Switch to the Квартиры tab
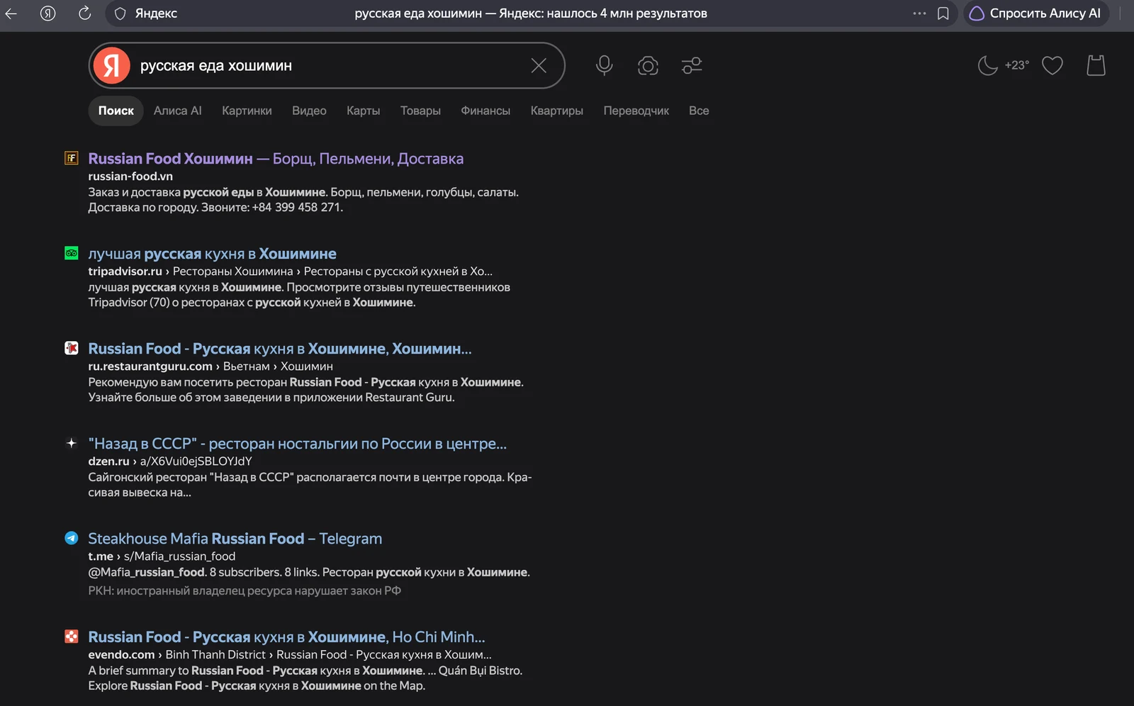The height and width of the screenshot is (706, 1134). click(x=557, y=111)
